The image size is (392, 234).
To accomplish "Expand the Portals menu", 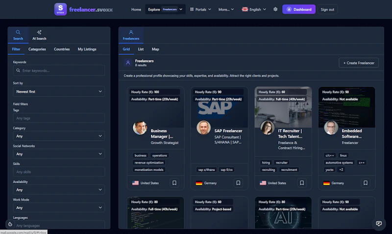I will pos(200,9).
